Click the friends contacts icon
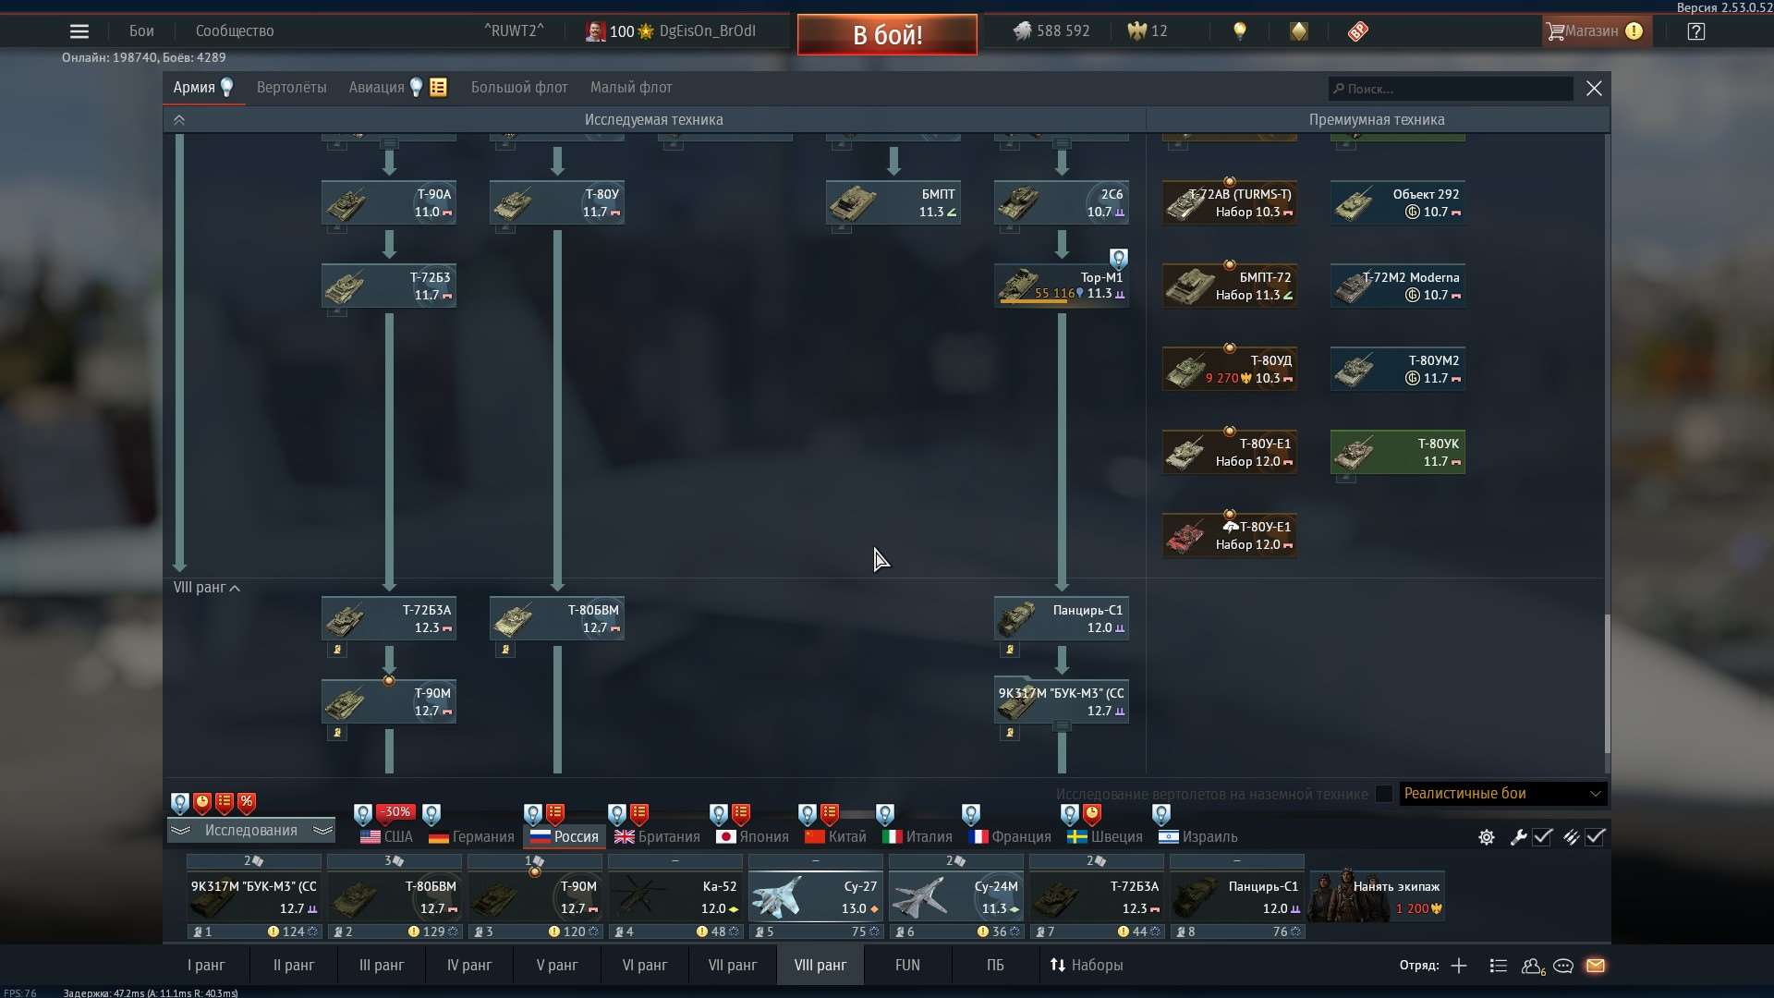1774x998 pixels. 1532,966
